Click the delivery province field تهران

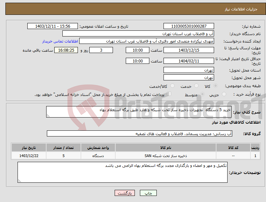pyautogui.click(x=189, y=70)
